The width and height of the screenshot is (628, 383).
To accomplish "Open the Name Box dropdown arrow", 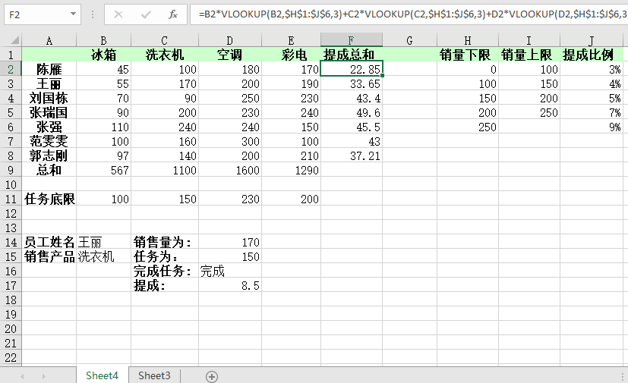I will coord(73,14).
